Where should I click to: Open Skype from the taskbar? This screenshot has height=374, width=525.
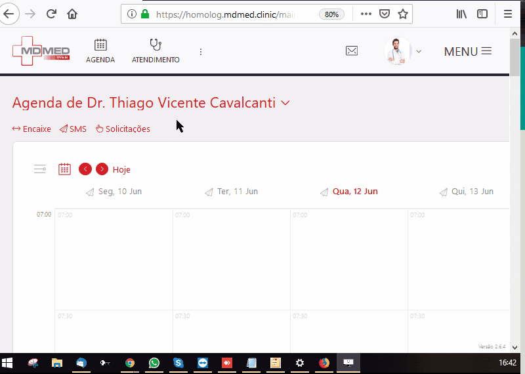point(178,363)
